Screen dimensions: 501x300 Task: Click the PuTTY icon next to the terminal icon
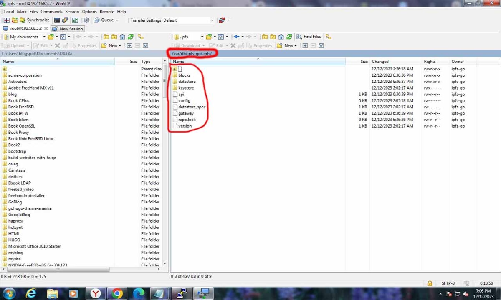pyautogui.click(x=65, y=20)
